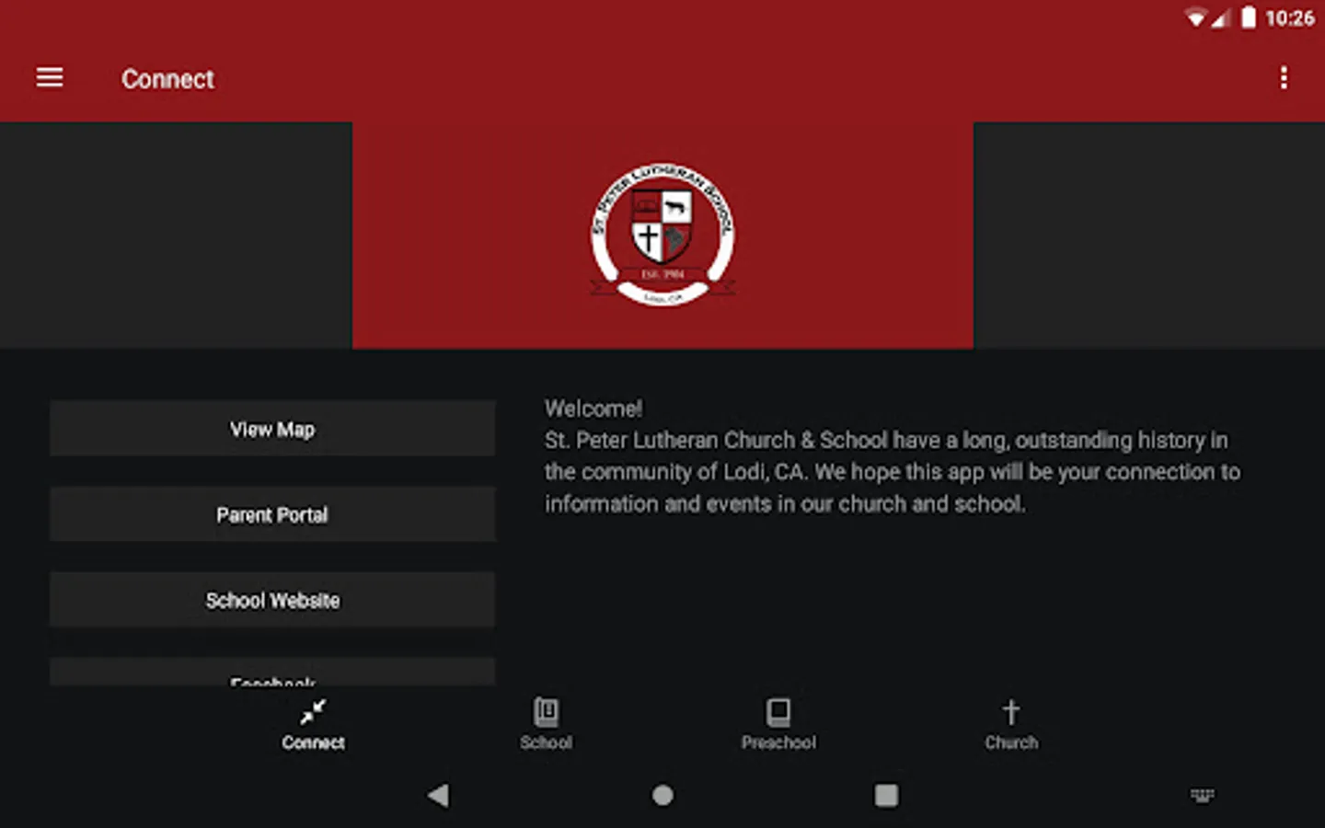Tap the Welcome! heading text

coord(593,408)
